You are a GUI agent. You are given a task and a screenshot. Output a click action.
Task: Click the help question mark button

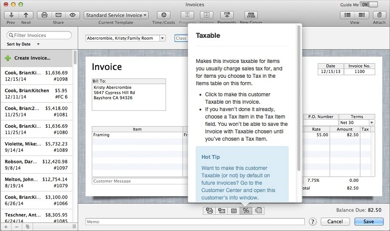[x=312, y=221]
